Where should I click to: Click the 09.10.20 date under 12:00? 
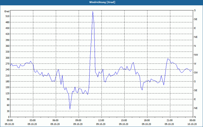pos(101,124)
